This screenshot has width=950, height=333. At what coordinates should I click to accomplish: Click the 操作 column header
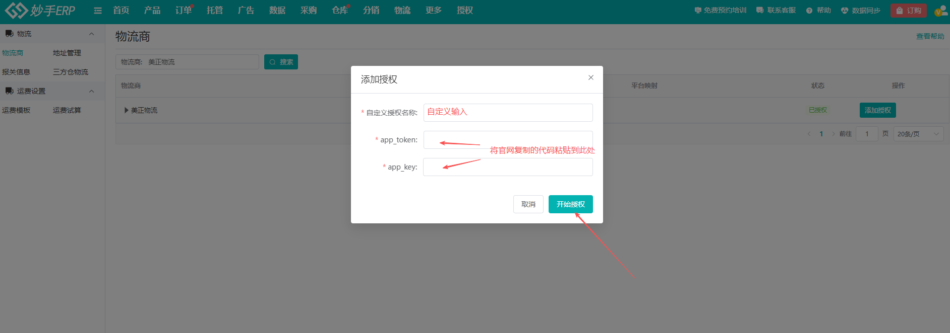(x=898, y=86)
